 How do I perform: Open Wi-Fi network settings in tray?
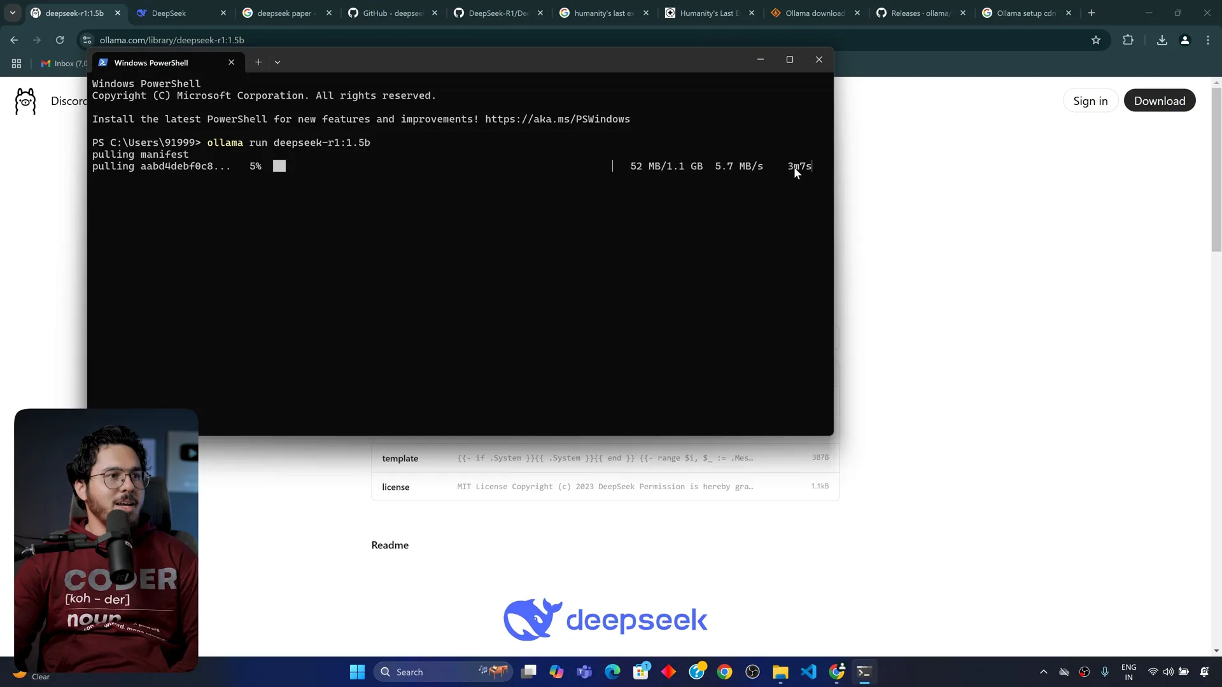click(1153, 672)
